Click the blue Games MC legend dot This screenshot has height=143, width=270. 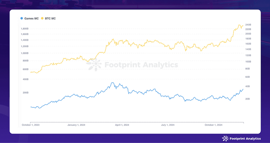[22, 19]
